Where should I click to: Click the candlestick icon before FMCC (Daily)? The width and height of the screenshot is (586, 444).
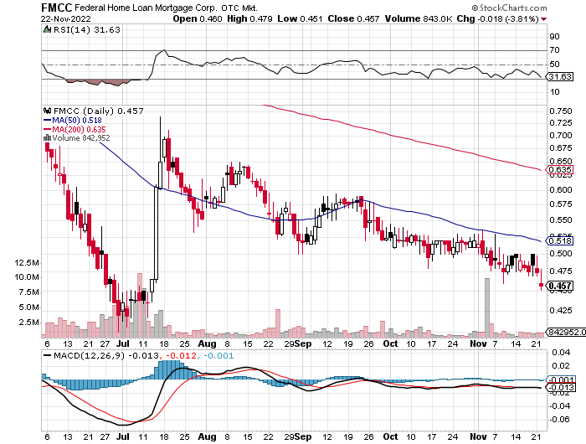point(47,111)
